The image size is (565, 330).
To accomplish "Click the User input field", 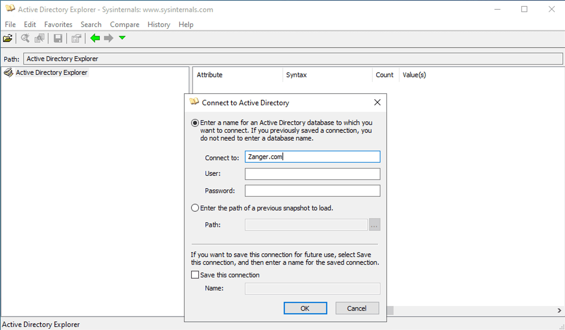I will (312, 174).
